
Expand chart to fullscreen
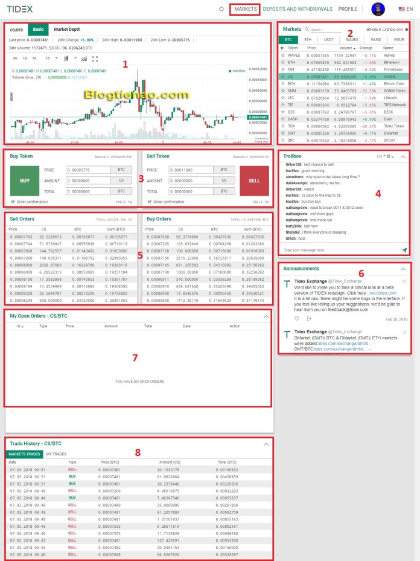(x=95, y=59)
